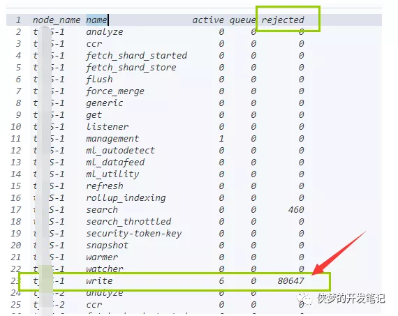
Task: Click line number 1 in the gutter
Action: click(x=18, y=20)
